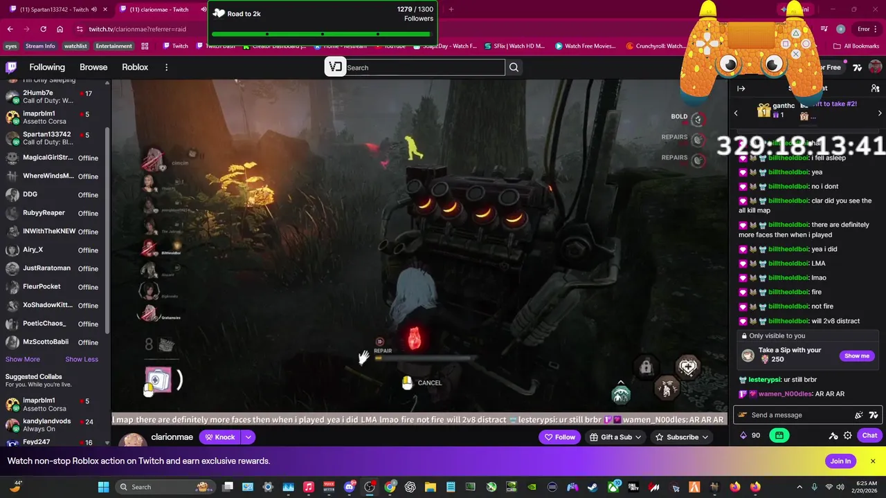Open Discord from the taskbar

point(349,487)
